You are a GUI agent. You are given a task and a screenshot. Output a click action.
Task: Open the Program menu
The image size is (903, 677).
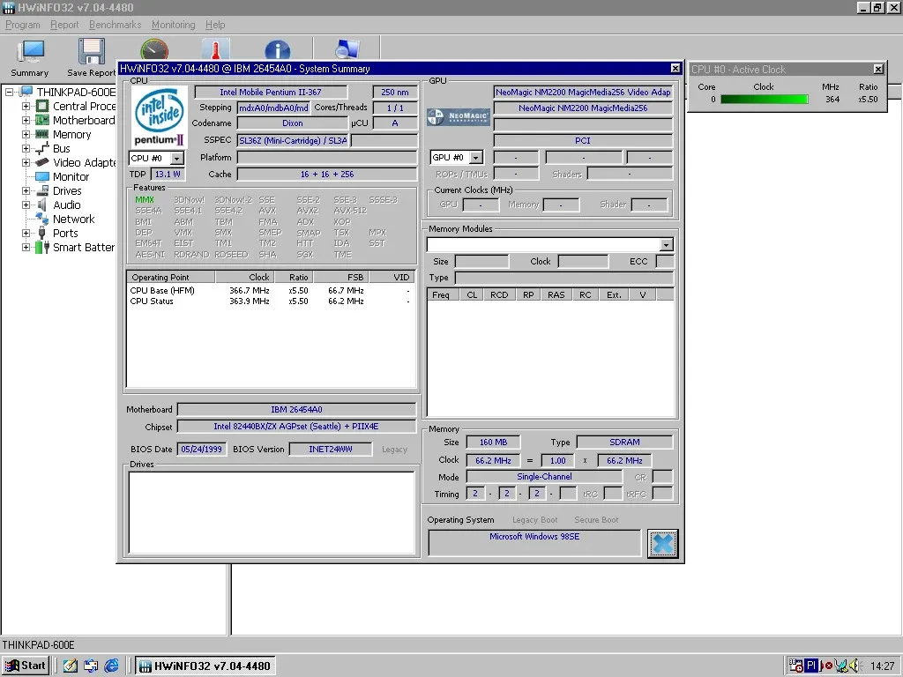(x=23, y=25)
